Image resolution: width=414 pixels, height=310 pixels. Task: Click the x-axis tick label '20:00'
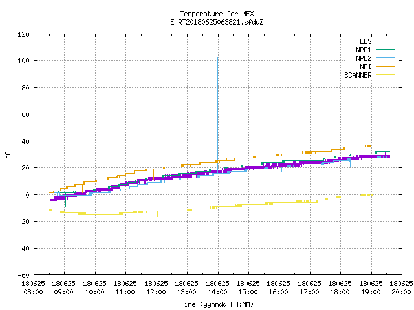(x=401, y=292)
